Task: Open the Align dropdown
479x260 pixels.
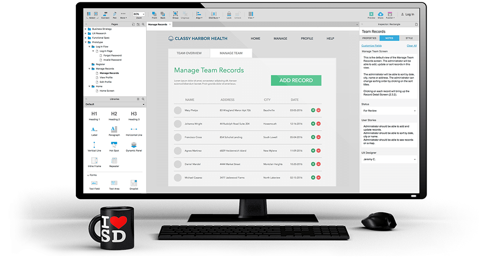Action: [x=199, y=15]
